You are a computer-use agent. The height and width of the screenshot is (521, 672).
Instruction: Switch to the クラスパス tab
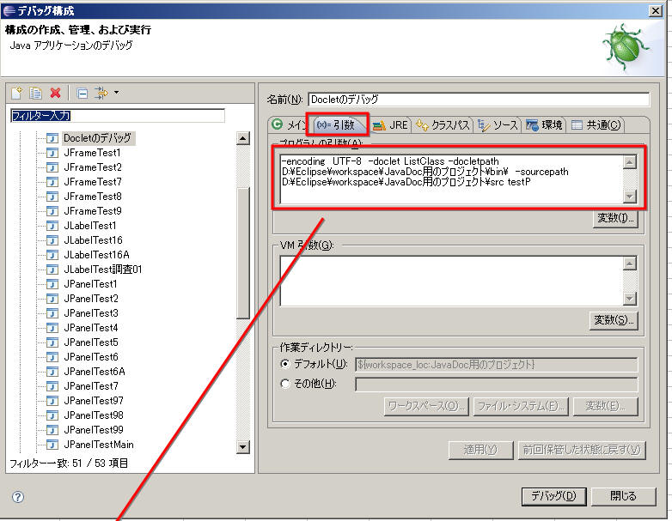click(443, 124)
